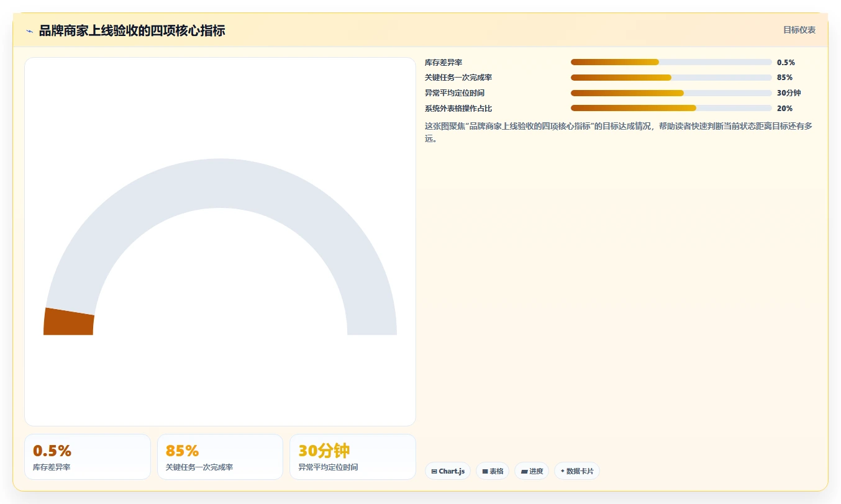Screen dimensions: 841x504
Task: Open the 30分钟 异常平均定位时间 data card
Action: pyautogui.click(x=353, y=457)
